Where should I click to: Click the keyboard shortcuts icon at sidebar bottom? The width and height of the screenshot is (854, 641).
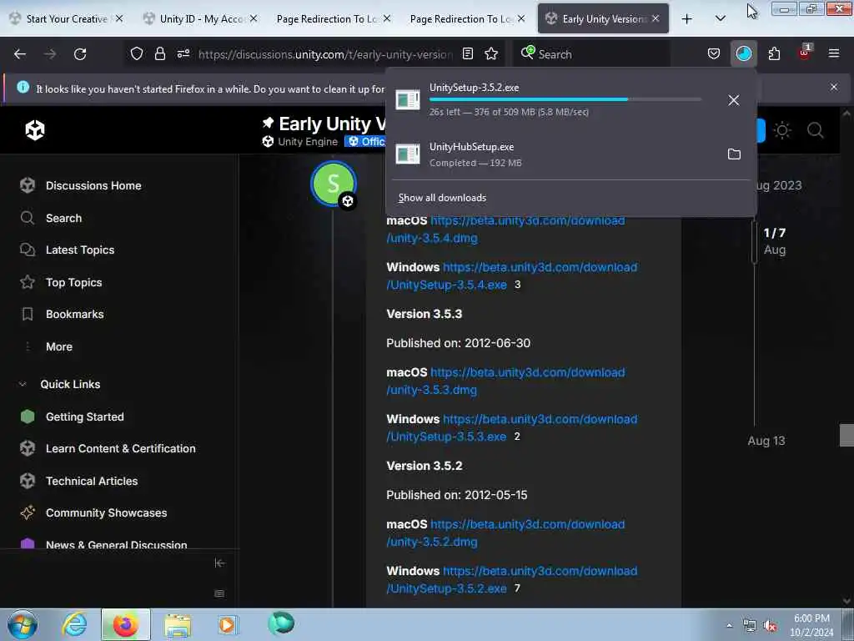(219, 593)
